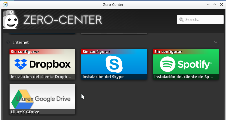This screenshot has width=226, height=120.
Task: Click the globe icon beside Internet
Action: pos(8,42)
